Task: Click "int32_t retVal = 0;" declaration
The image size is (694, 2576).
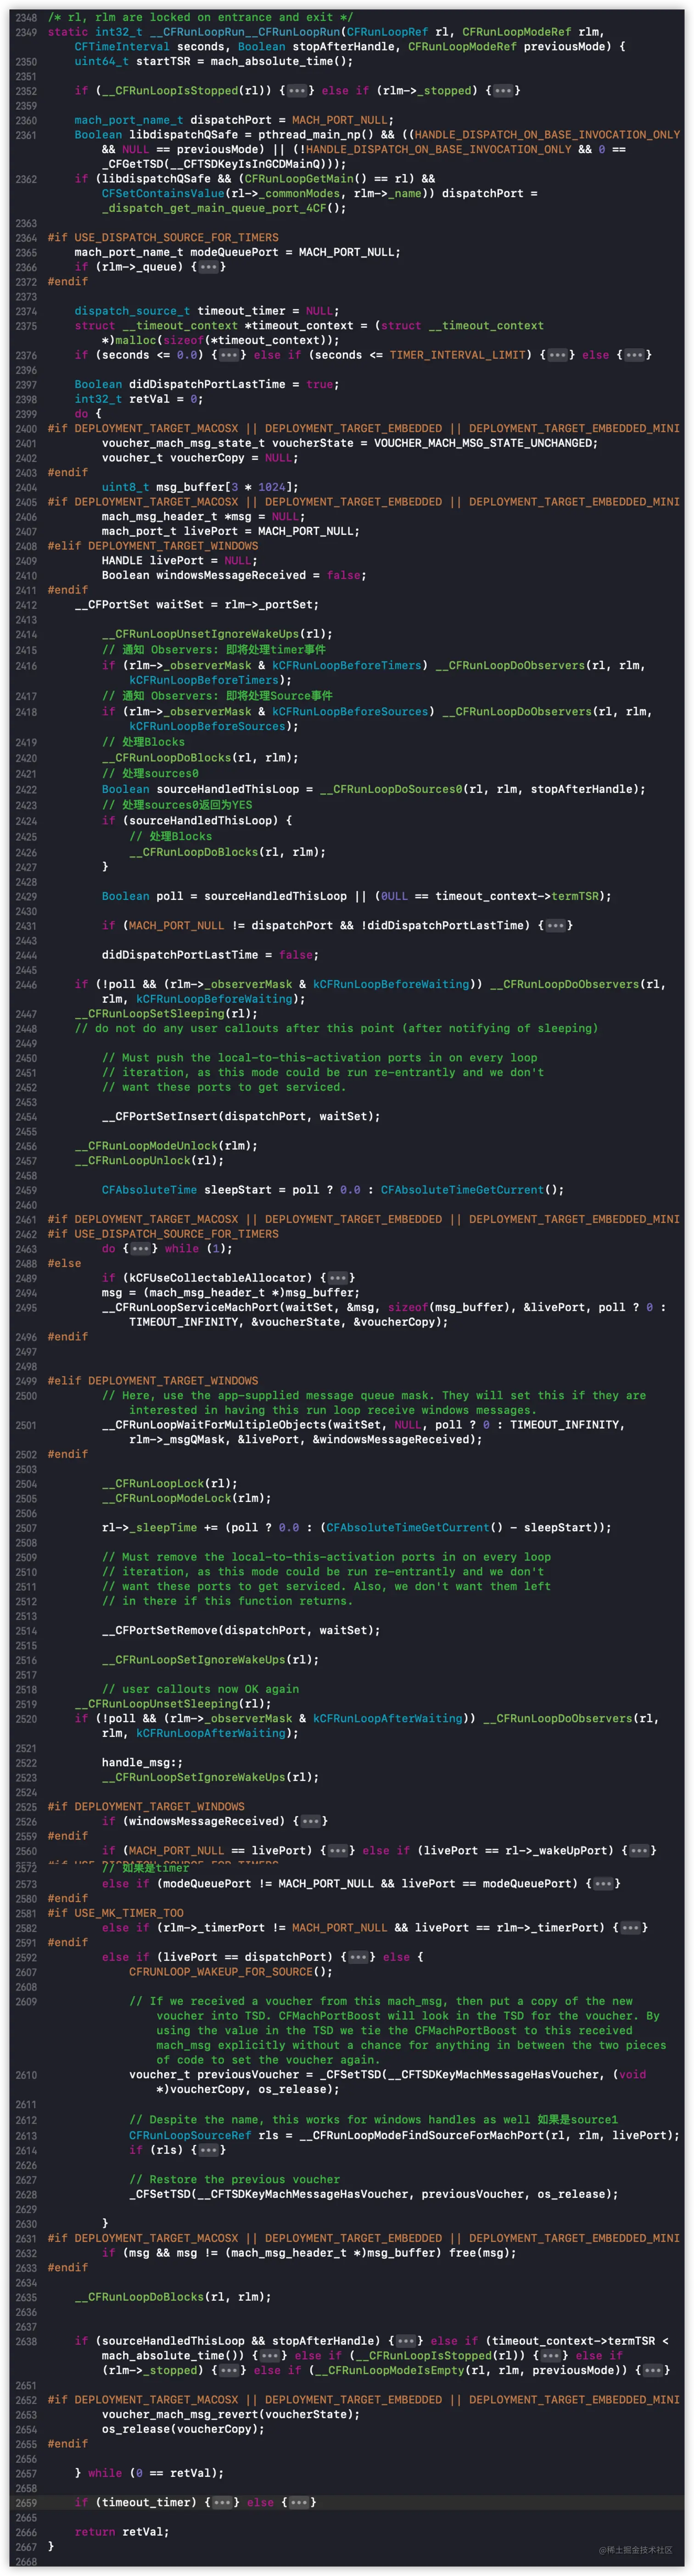Action: [x=139, y=399]
